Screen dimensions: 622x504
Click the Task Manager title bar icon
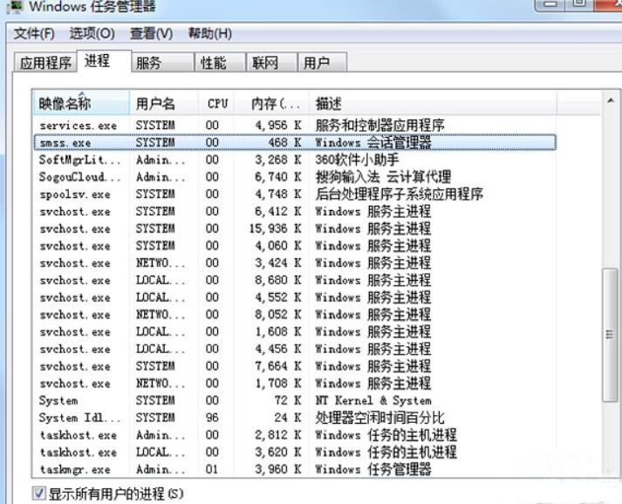tap(15, 7)
